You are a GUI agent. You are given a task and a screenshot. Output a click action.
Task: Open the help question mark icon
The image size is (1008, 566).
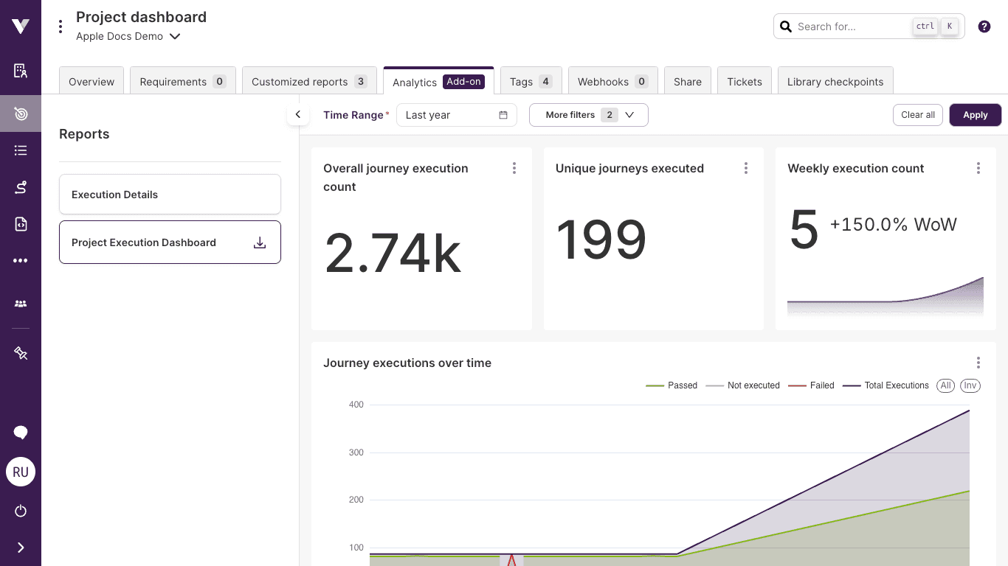point(984,26)
